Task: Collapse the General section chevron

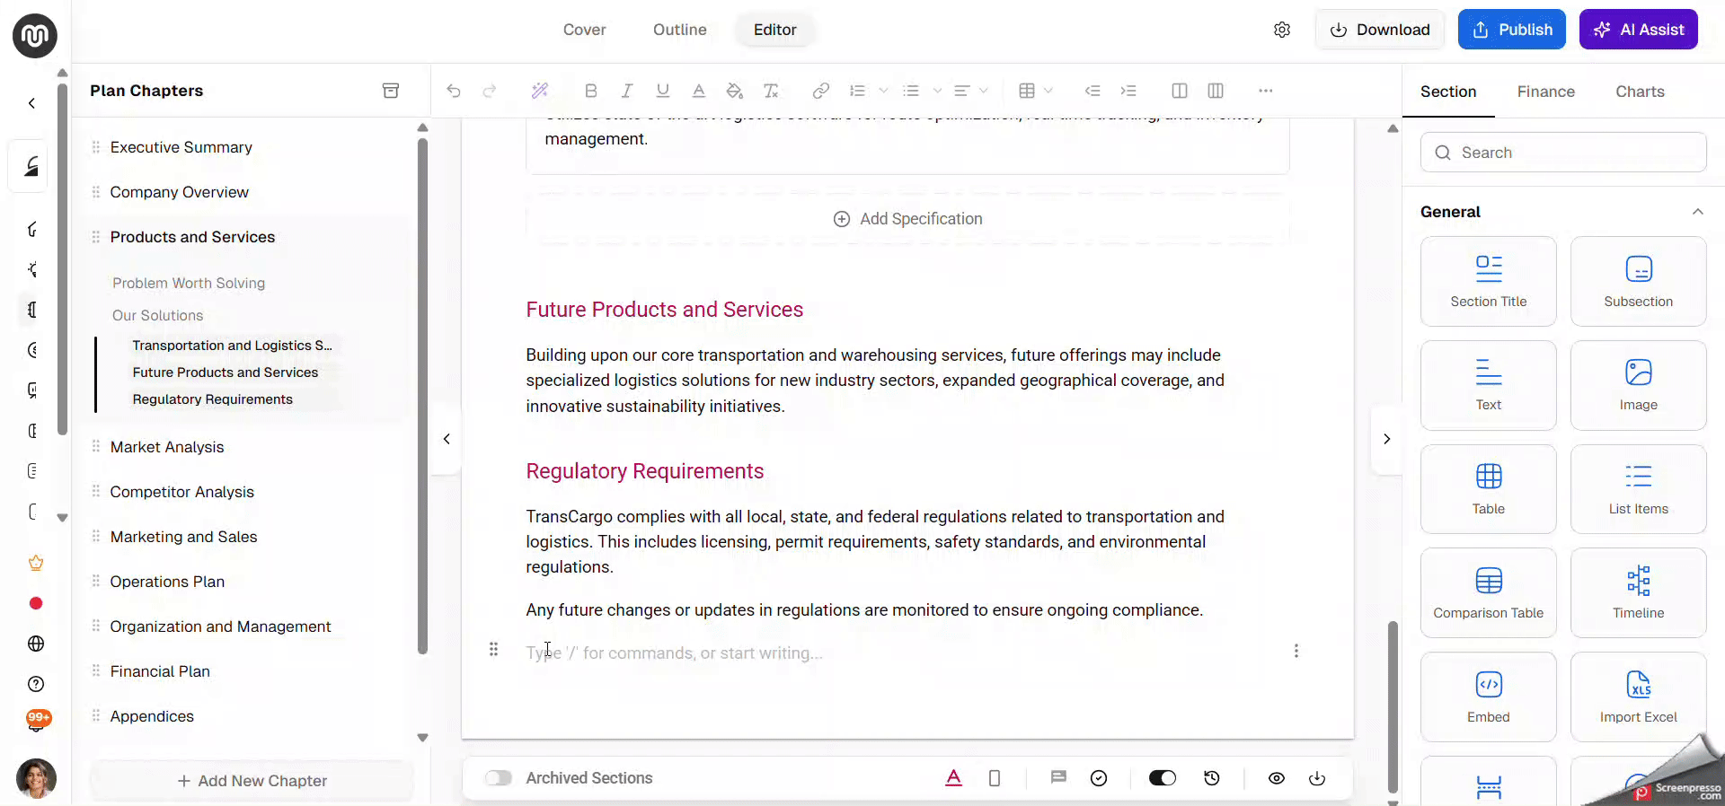Action: 1697,212
